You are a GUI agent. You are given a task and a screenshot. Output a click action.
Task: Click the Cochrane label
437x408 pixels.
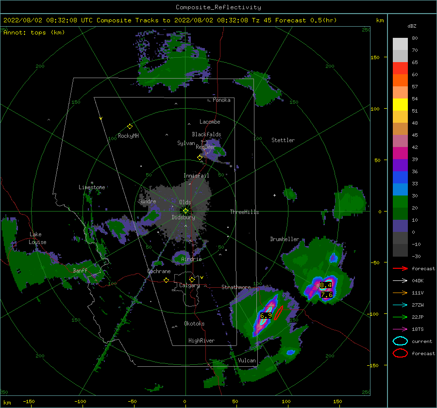pyautogui.click(x=159, y=271)
